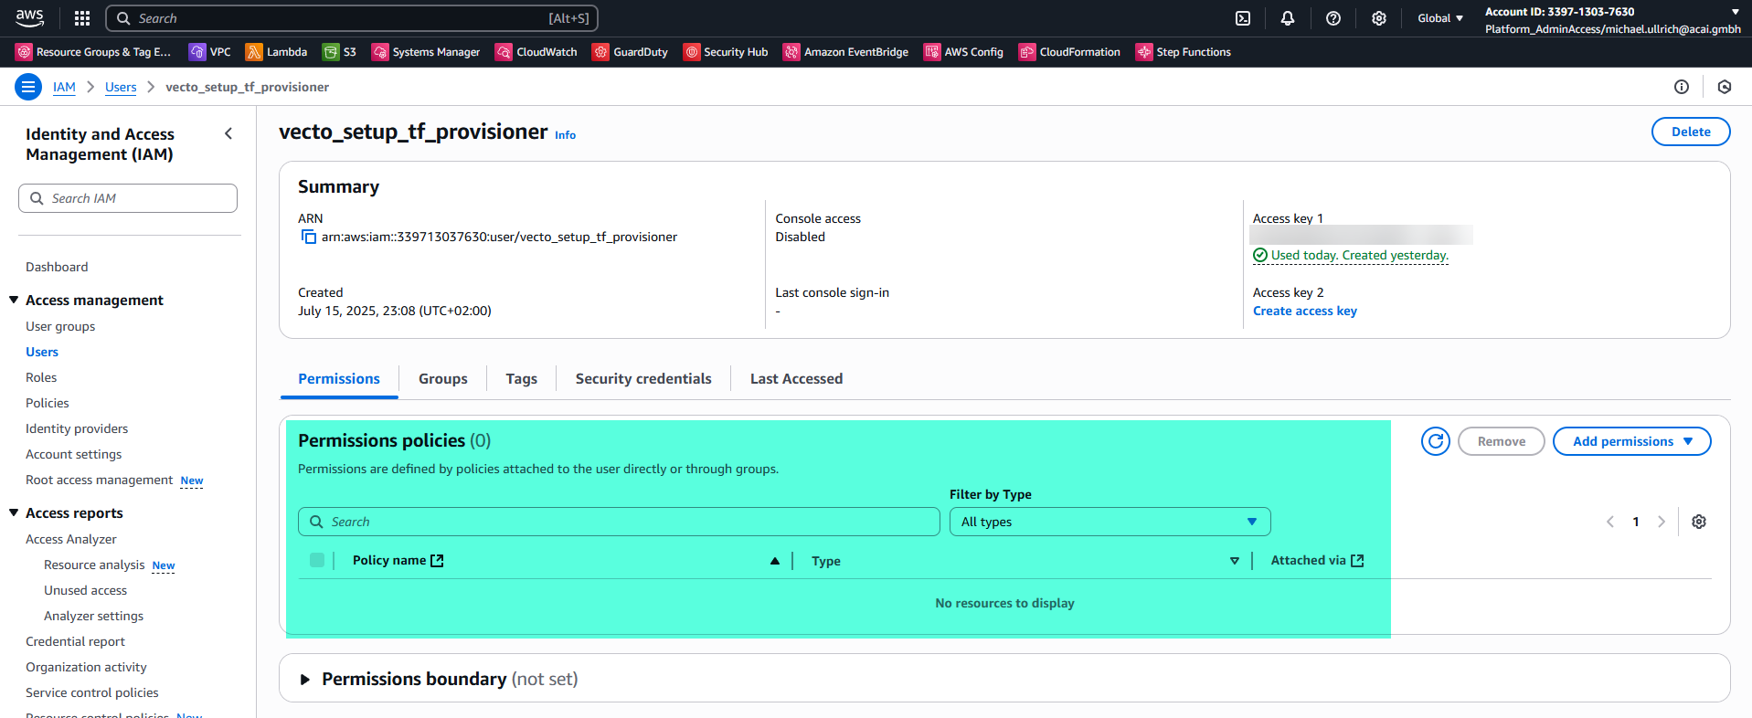The height and width of the screenshot is (718, 1752).
Task: Open the info panel icon near breadcrumb
Action: pos(1682,87)
